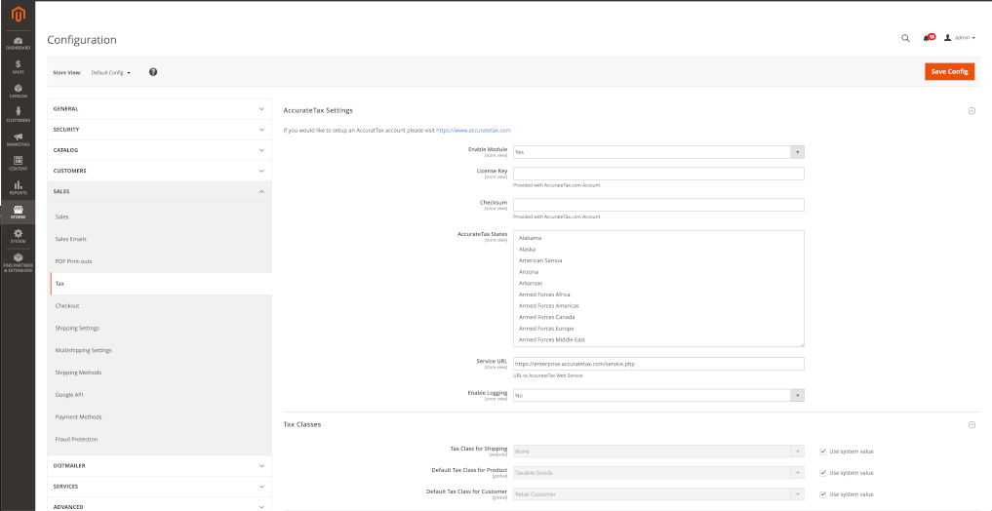Click the help question mark icon
This screenshot has width=992, height=511.
click(x=153, y=72)
